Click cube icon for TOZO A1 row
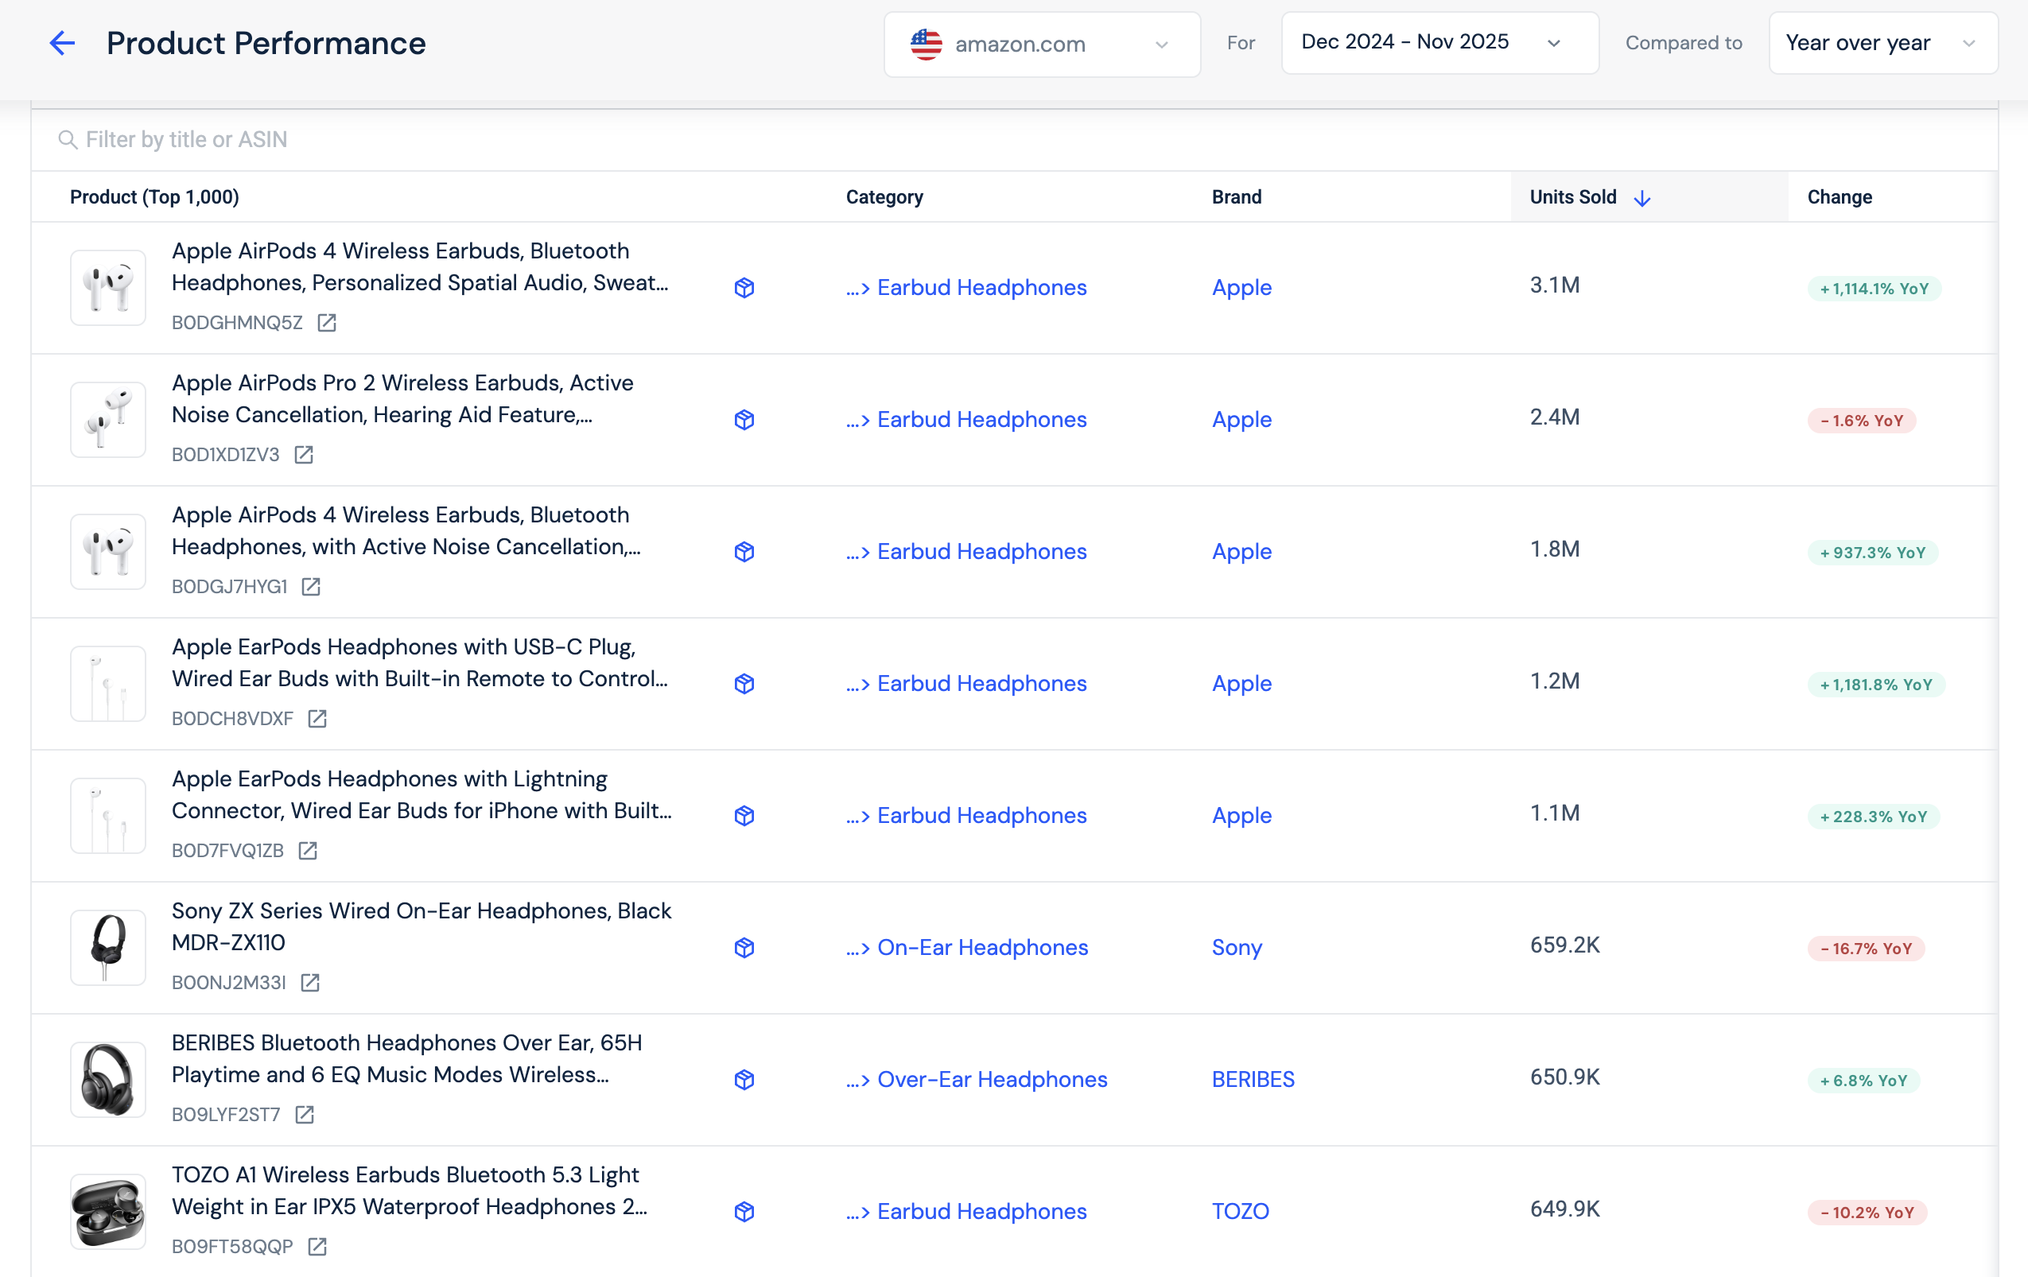The image size is (2028, 1277). (x=744, y=1212)
